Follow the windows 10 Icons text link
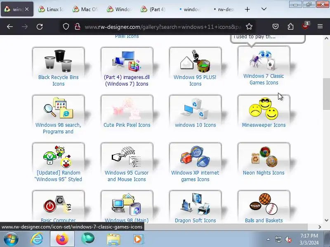330x247 pixels. (x=195, y=125)
